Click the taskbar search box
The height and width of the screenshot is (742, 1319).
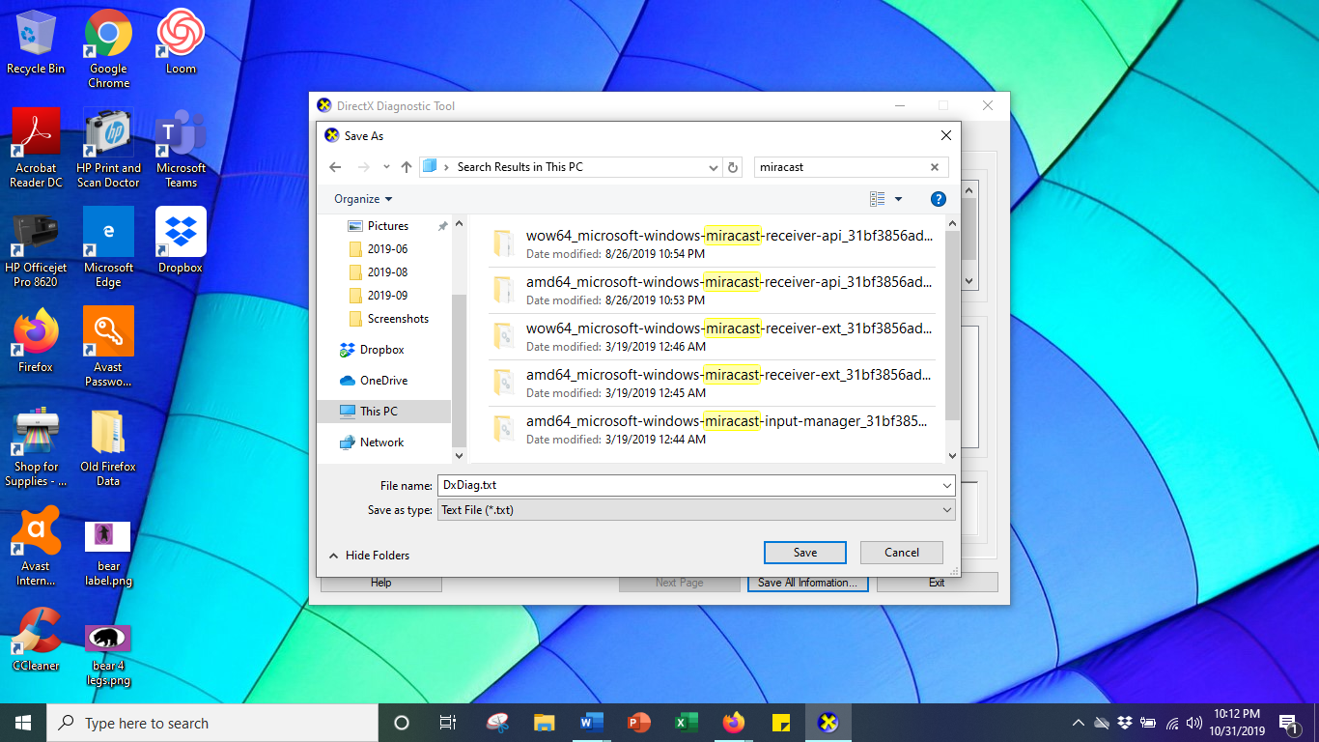pos(212,723)
